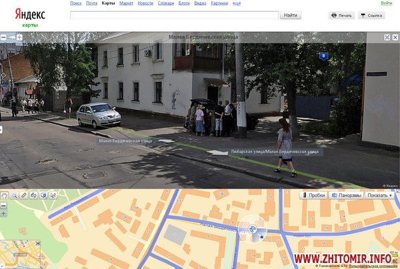Screen dimensions: 400x269
Task: Pick the ruler distance measuring tool
Action: [x=24, y=195]
